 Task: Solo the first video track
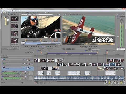33,59
